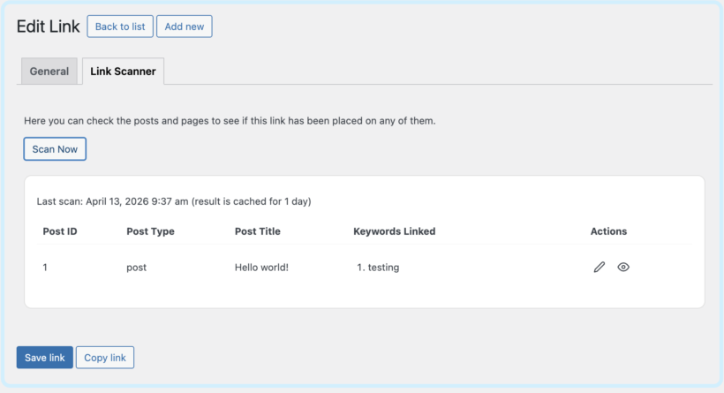
Task: Click the eye view icon for Hello world!
Action: [x=623, y=267]
